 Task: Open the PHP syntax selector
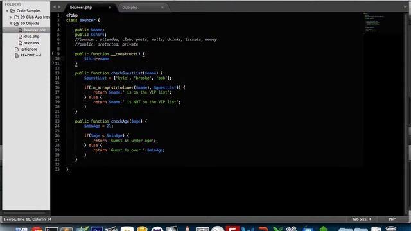392,219
